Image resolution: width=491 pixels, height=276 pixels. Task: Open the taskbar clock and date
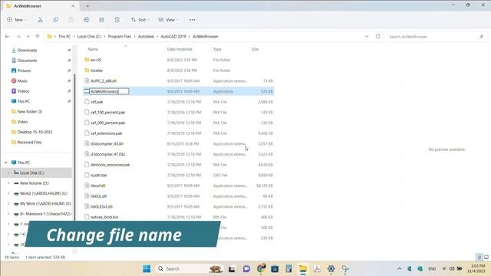point(476,268)
